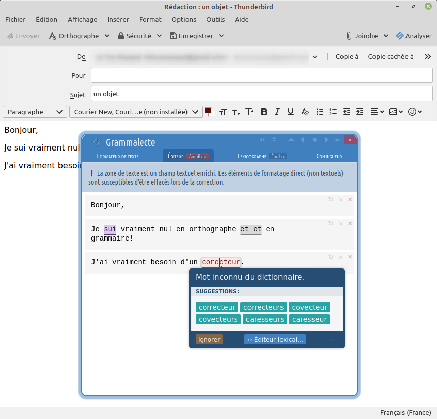Viewport: 437px width, 419px height.
Task: Open the Affichage menu
Action: [x=82, y=19]
